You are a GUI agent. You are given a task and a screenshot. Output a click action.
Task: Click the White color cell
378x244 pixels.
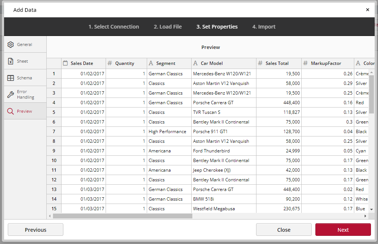pos(361,199)
